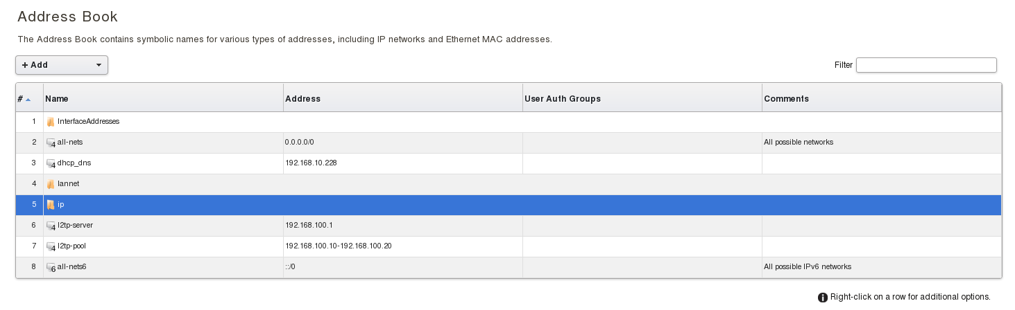Image resolution: width=1015 pixels, height=310 pixels.
Task: Click the lannet folder icon
Action: coord(51,184)
